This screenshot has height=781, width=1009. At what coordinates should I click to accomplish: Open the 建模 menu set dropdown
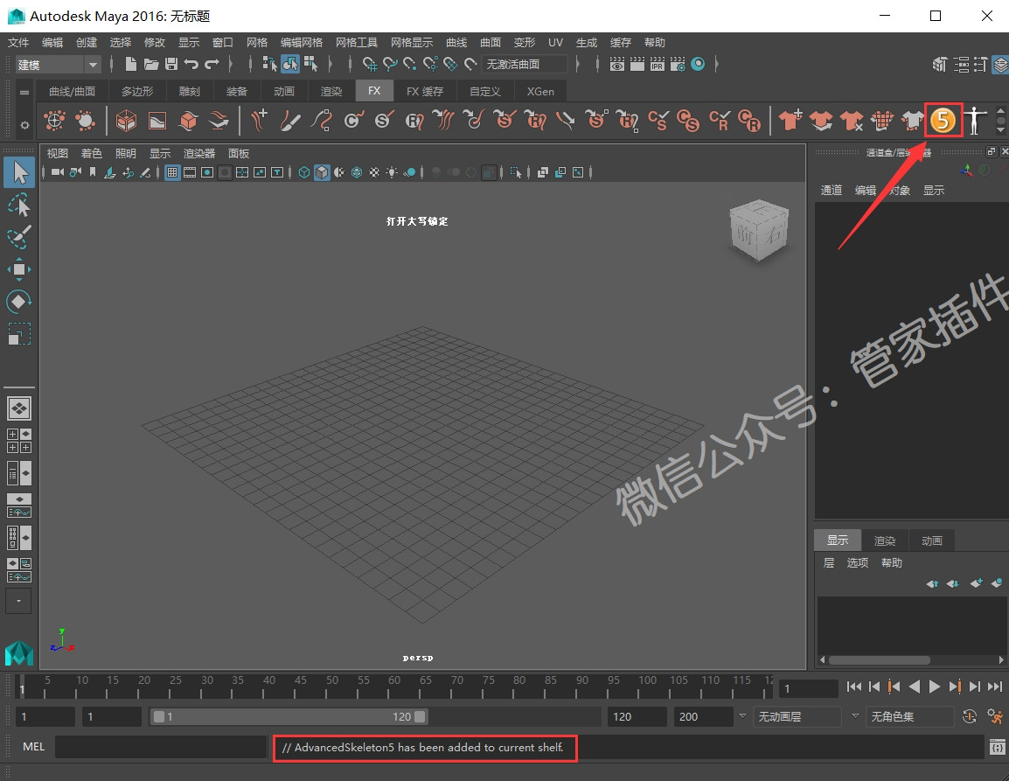58,65
